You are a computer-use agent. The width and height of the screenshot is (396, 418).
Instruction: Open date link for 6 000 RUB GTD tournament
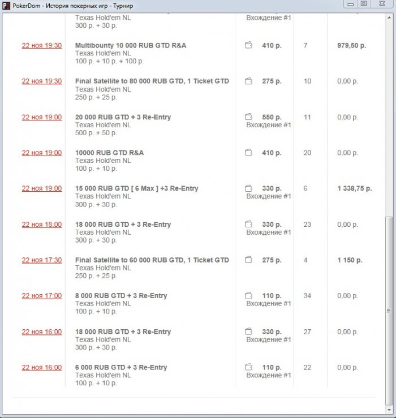click(x=42, y=368)
